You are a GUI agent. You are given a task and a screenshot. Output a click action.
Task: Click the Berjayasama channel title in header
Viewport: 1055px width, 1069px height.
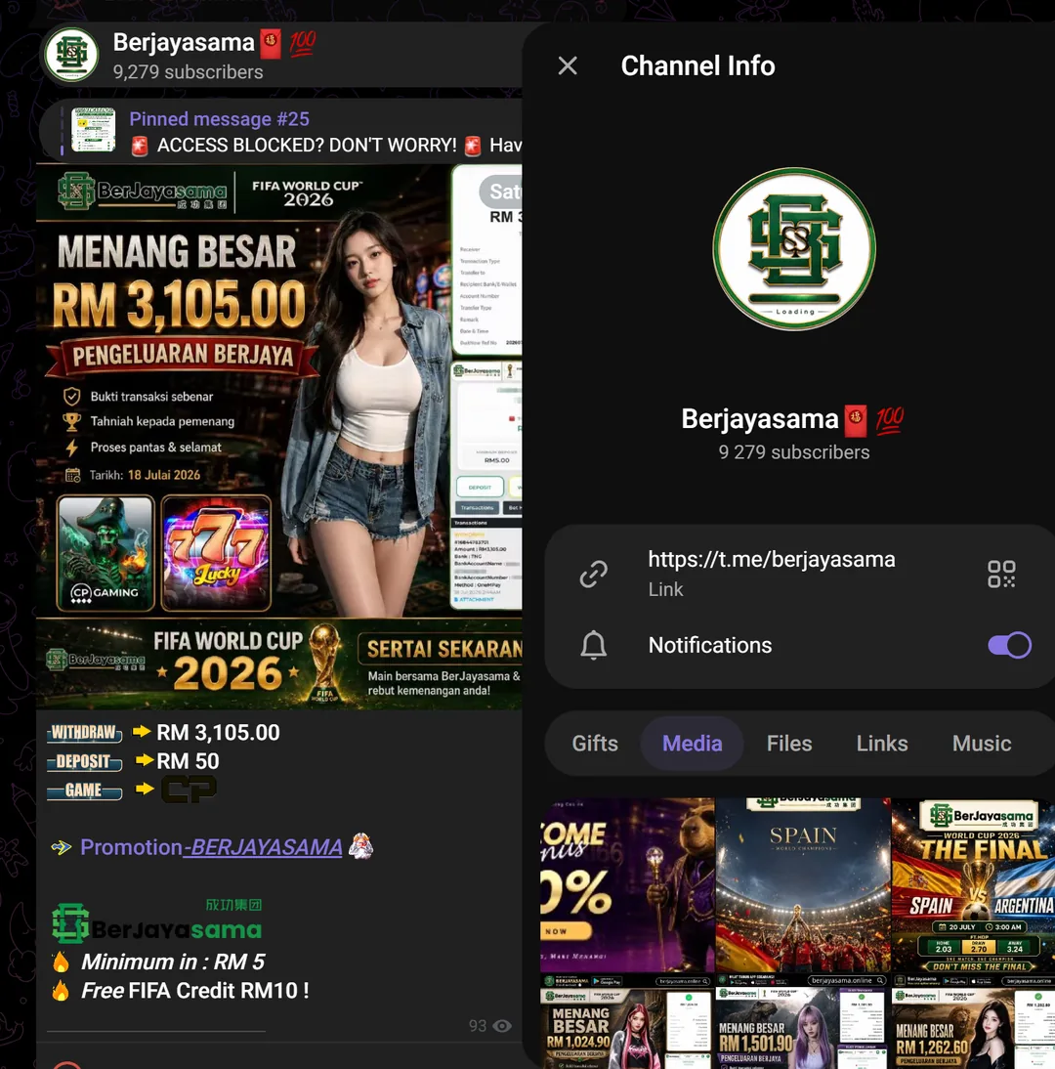pos(184,42)
